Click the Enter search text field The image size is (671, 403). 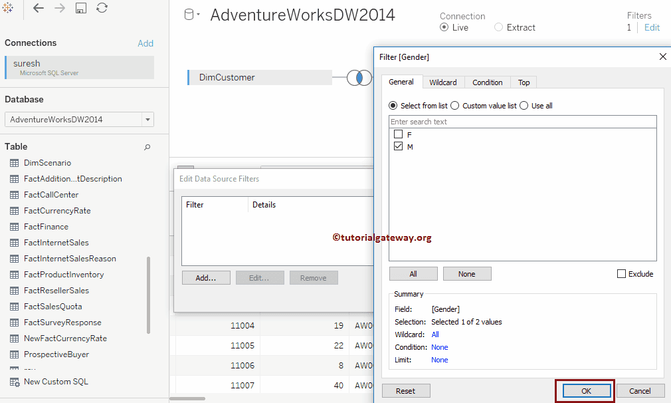pyautogui.click(x=522, y=122)
